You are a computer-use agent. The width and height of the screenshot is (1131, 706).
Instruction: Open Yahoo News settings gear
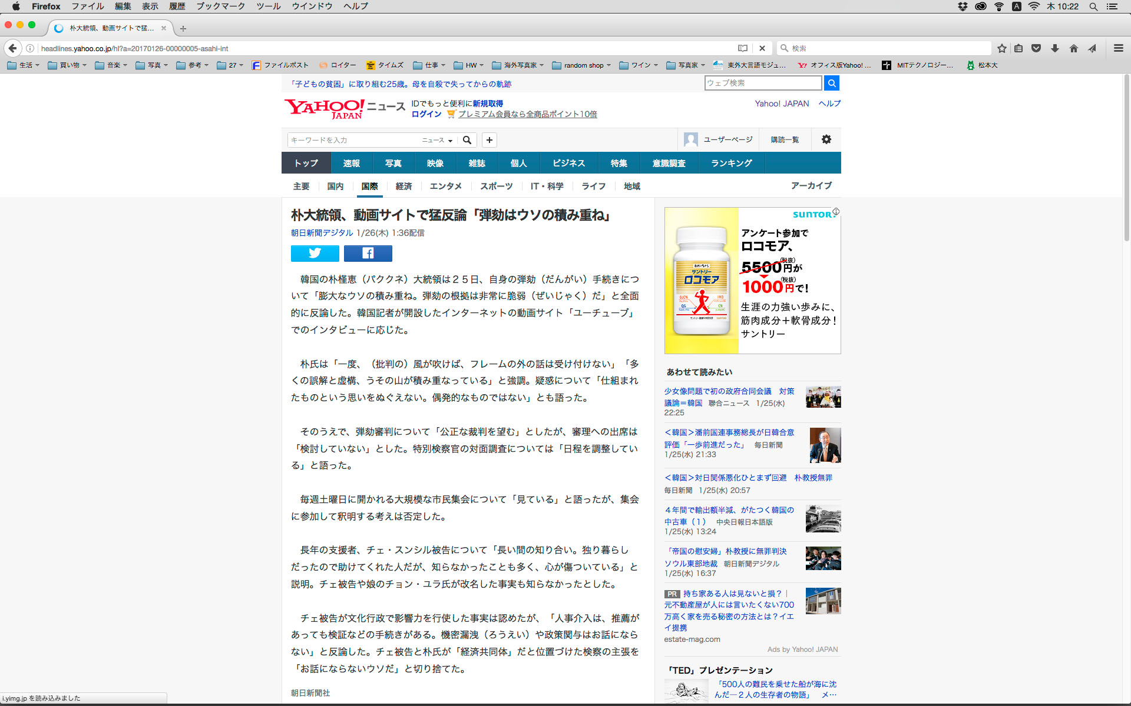click(826, 139)
